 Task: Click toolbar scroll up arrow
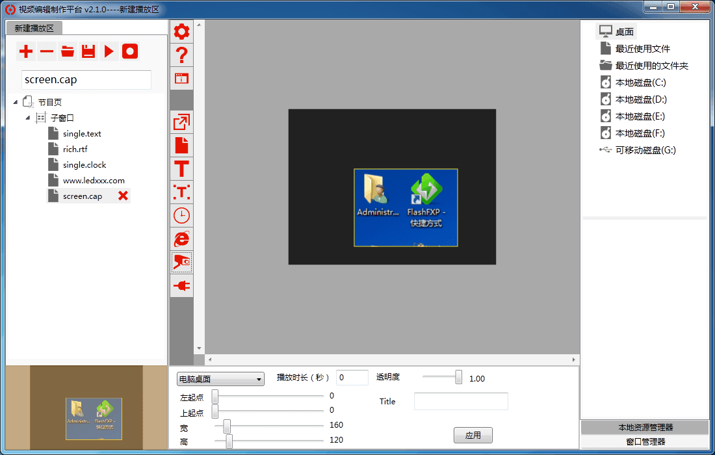click(199, 25)
